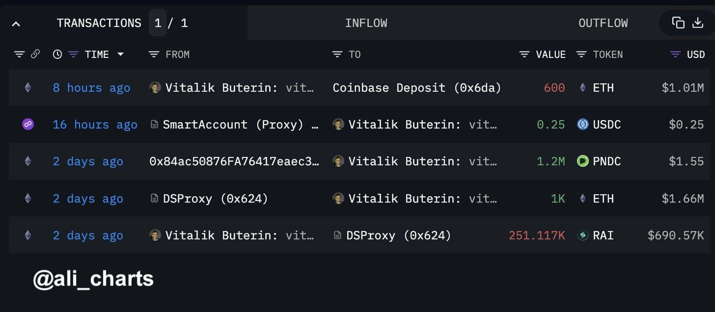Click the RAI token icon
The width and height of the screenshot is (715, 312).
[x=583, y=235]
